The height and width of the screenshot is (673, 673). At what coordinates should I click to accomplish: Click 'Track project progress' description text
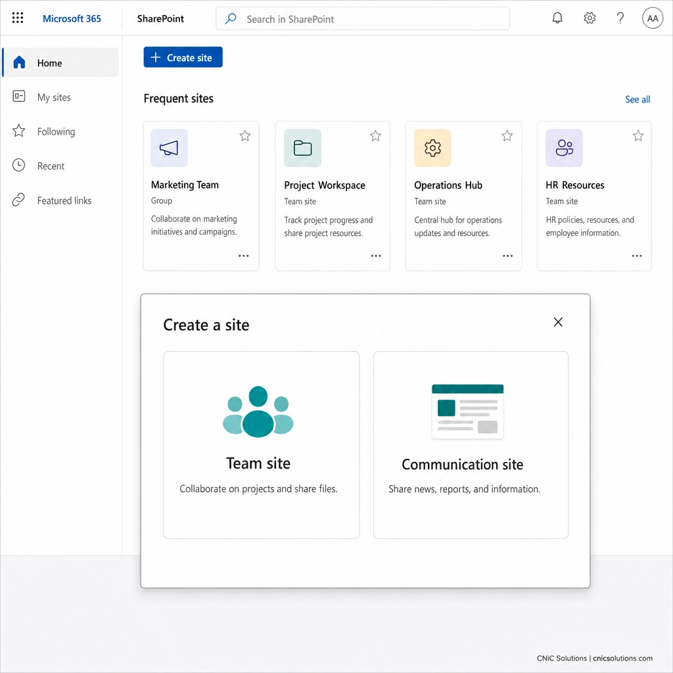(x=329, y=226)
